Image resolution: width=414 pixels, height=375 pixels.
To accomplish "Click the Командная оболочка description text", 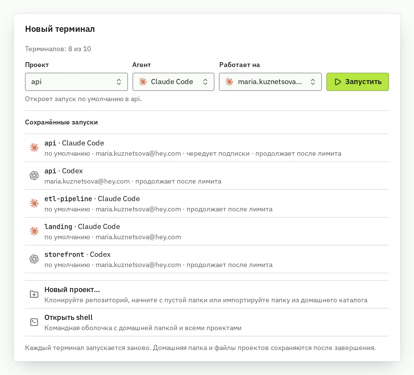I will coord(143,328).
